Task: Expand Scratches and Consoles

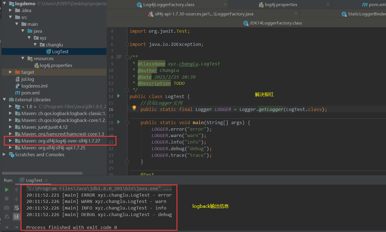Action: [x=4, y=154]
